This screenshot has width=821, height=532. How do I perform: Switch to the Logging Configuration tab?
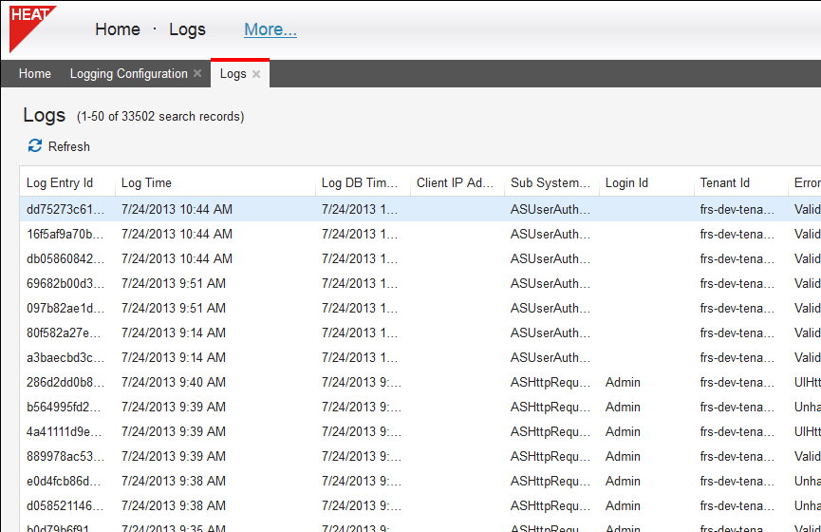click(128, 74)
